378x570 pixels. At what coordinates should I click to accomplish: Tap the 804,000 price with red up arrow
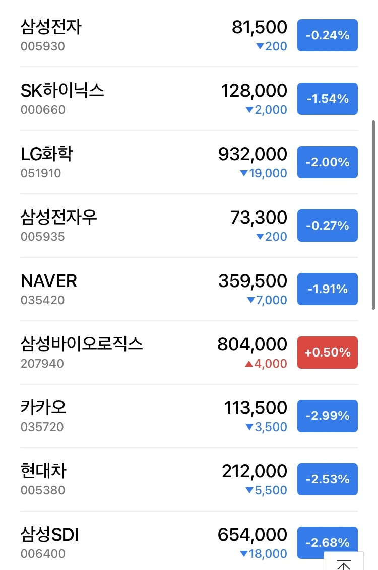pos(252,344)
